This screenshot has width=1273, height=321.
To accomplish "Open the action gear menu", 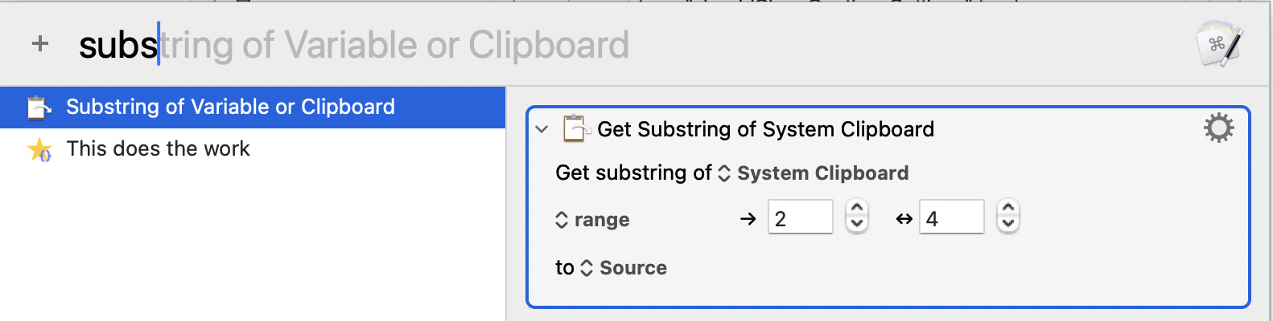I will tap(1218, 128).
